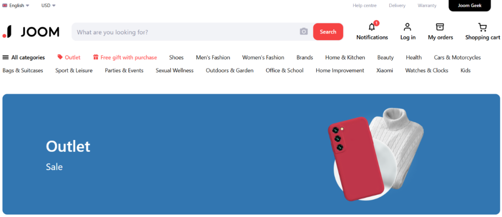Image resolution: width=502 pixels, height=217 pixels.
Task: Expand the English language dropdown
Action: [16, 6]
